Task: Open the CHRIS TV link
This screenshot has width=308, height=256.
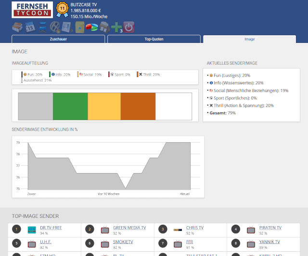Action: pyautogui.click(x=195, y=228)
